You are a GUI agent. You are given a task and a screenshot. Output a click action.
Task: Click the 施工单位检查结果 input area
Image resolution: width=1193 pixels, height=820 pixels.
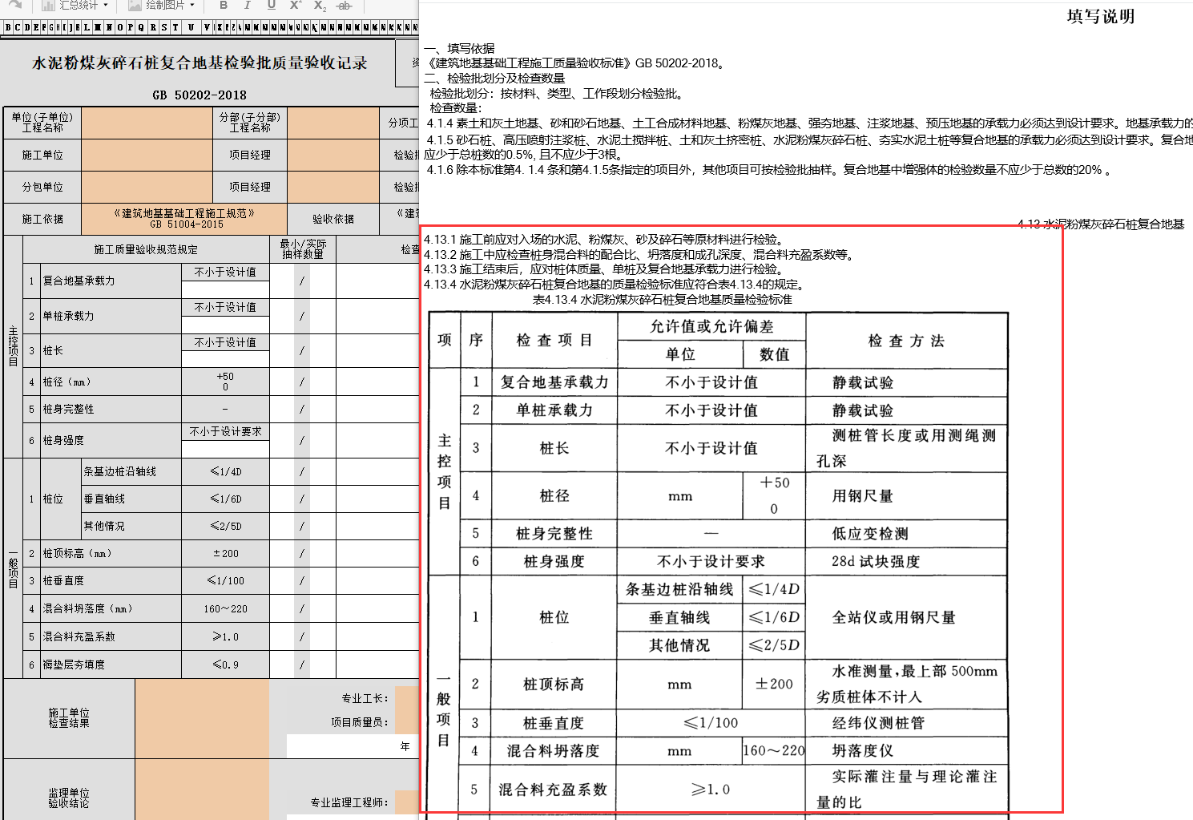point(202,718)
